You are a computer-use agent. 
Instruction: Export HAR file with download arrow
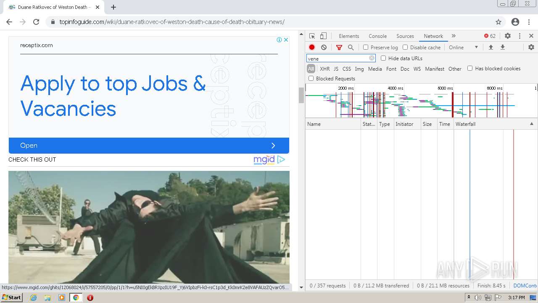[502, 48]
